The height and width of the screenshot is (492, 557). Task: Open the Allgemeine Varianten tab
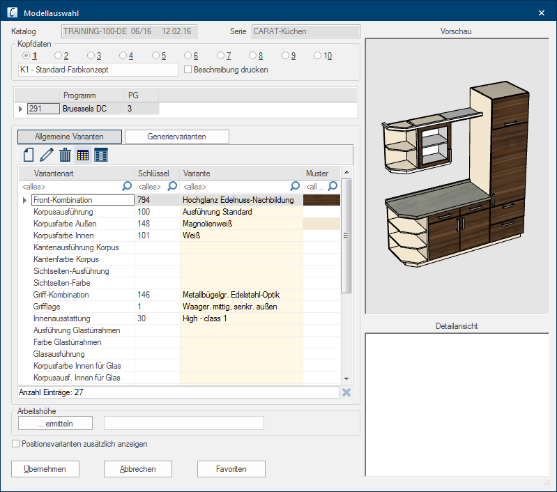pyautogui.click(x=69, y=137)
